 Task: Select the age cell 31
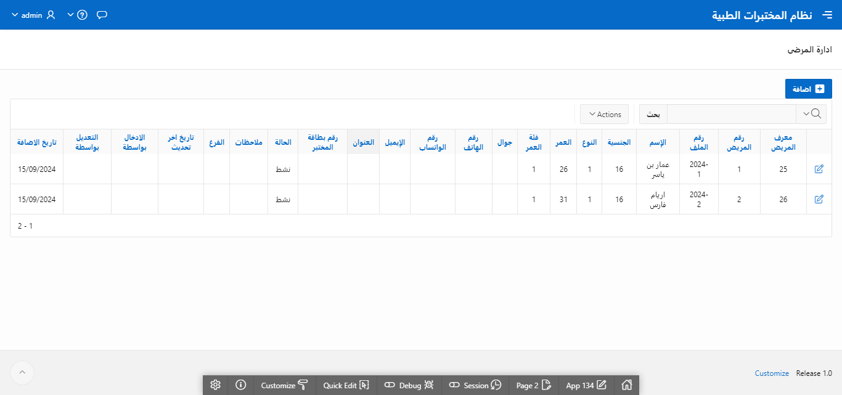[563, 199]
